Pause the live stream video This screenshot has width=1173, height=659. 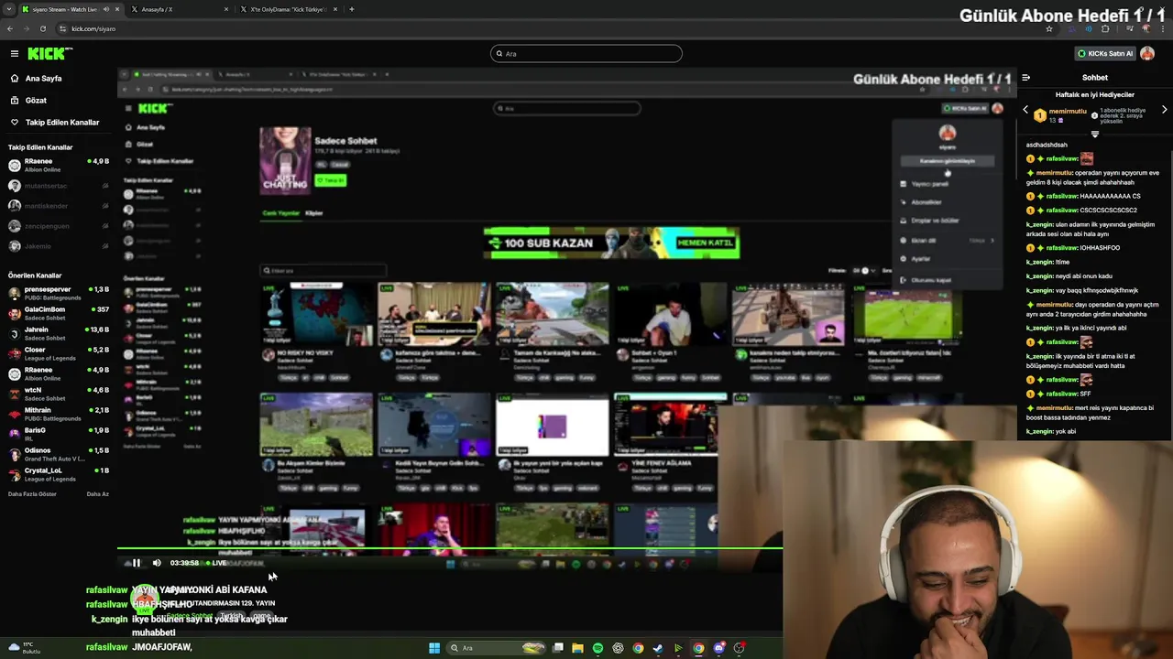(x=137, y=563)
